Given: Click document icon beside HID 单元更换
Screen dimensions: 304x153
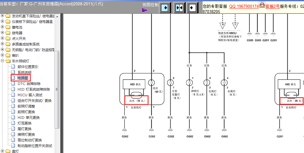Looking at the screenshot, I should 13,117.
